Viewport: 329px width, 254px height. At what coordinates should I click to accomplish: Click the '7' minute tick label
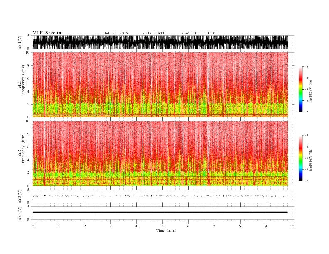pos(214,226)
